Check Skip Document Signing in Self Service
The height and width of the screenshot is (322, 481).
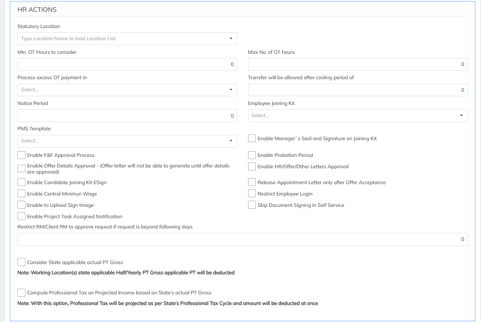click(252, 205)
